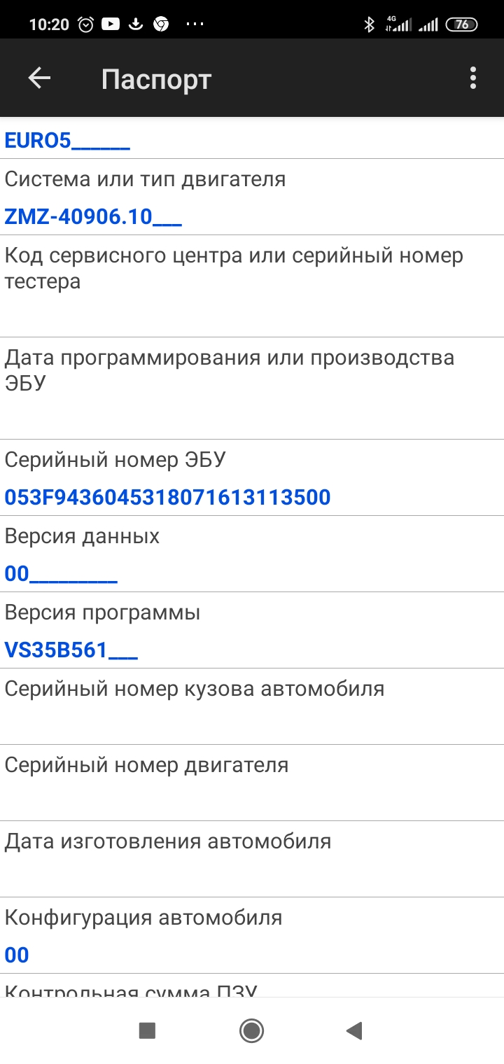
Task: Tap the battery indicator showing 76
Action: click(x=461, y=25)
